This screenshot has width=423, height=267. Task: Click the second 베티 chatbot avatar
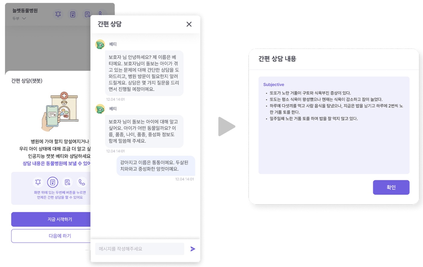(100, 109)
